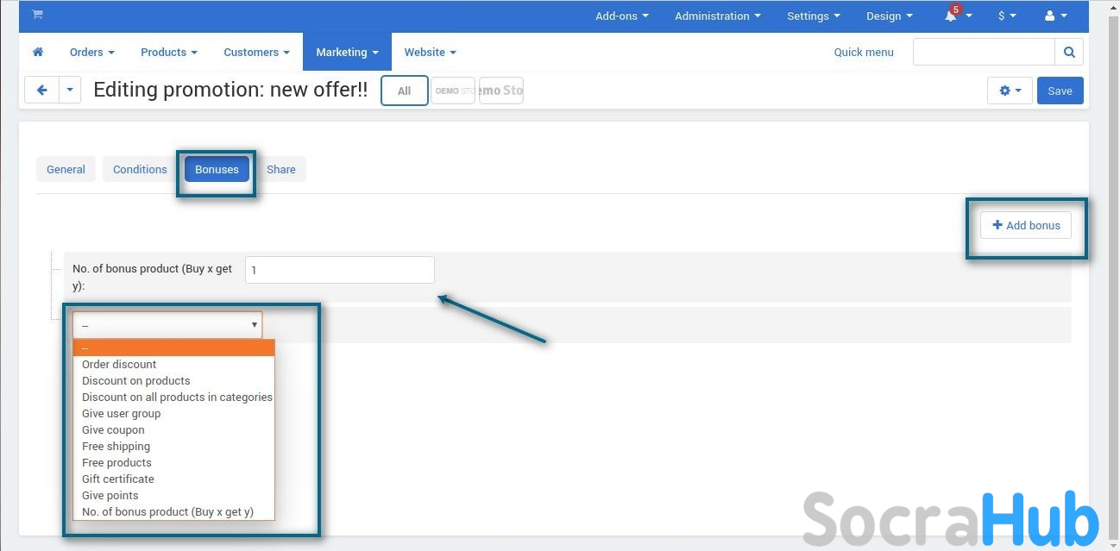The height and width of the screenshot is (551, 1120).
Task: Open the Add-ons menu
Action: pos(621,16)
